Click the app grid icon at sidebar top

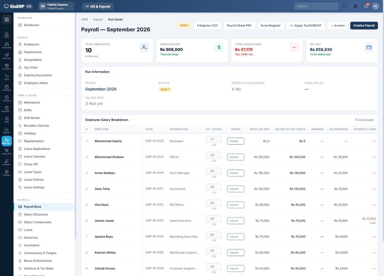(7, 20)
